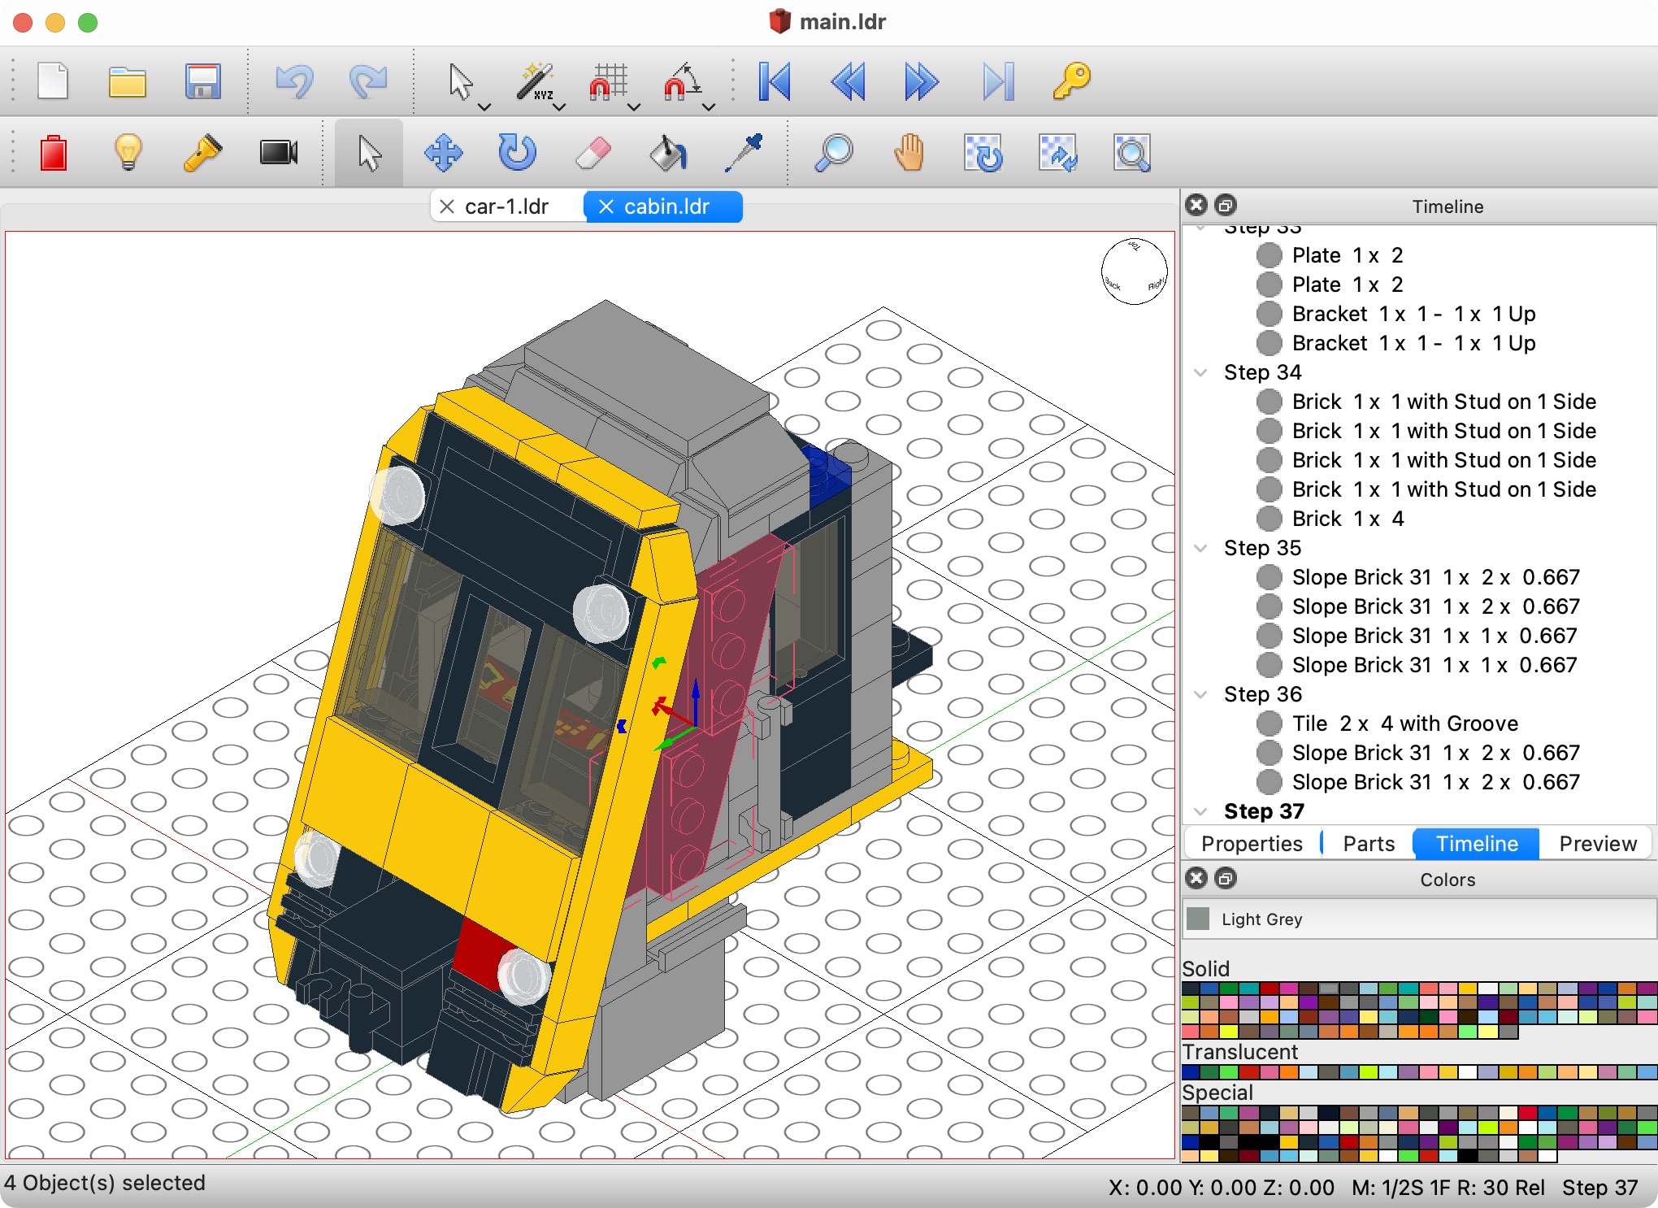Toggle the Move tool
Screen dimensions: 1658x1208
(x=443, y=153)
